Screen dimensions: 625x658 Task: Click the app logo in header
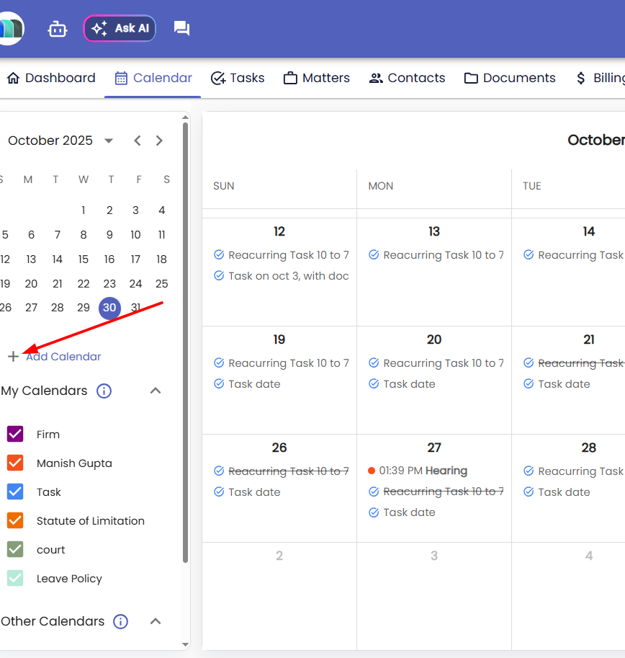(x=11, y=29)
